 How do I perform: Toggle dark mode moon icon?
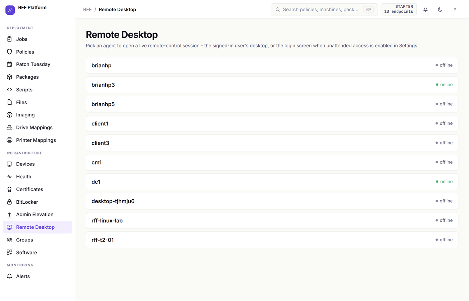pos(440,9)
